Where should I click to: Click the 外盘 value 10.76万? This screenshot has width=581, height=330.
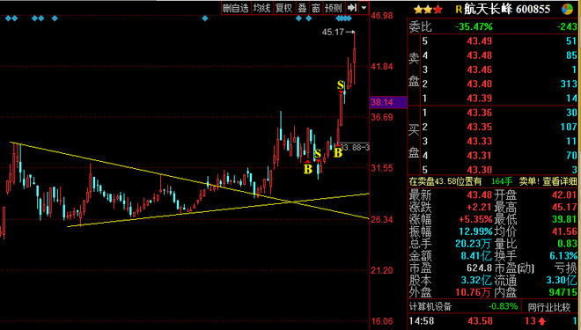474,292
